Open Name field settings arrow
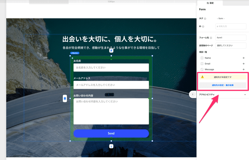The image size is (249, 160). (243, 58)
